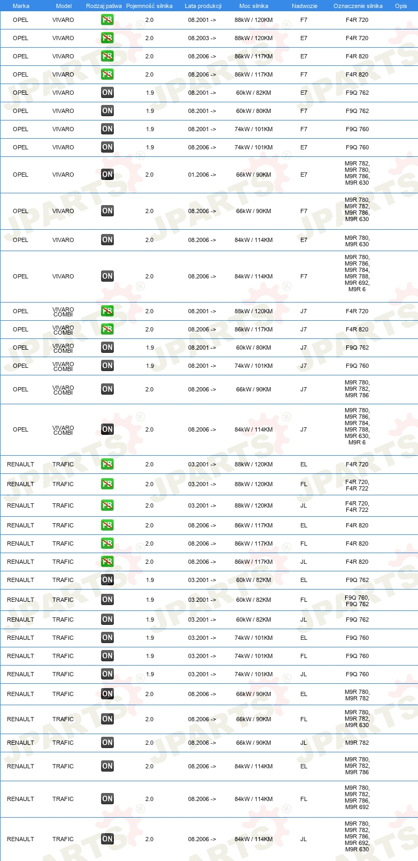Click the Marka column header
Image resolution: width=418 pixels, height=861 pixels.
pos(21,6)
